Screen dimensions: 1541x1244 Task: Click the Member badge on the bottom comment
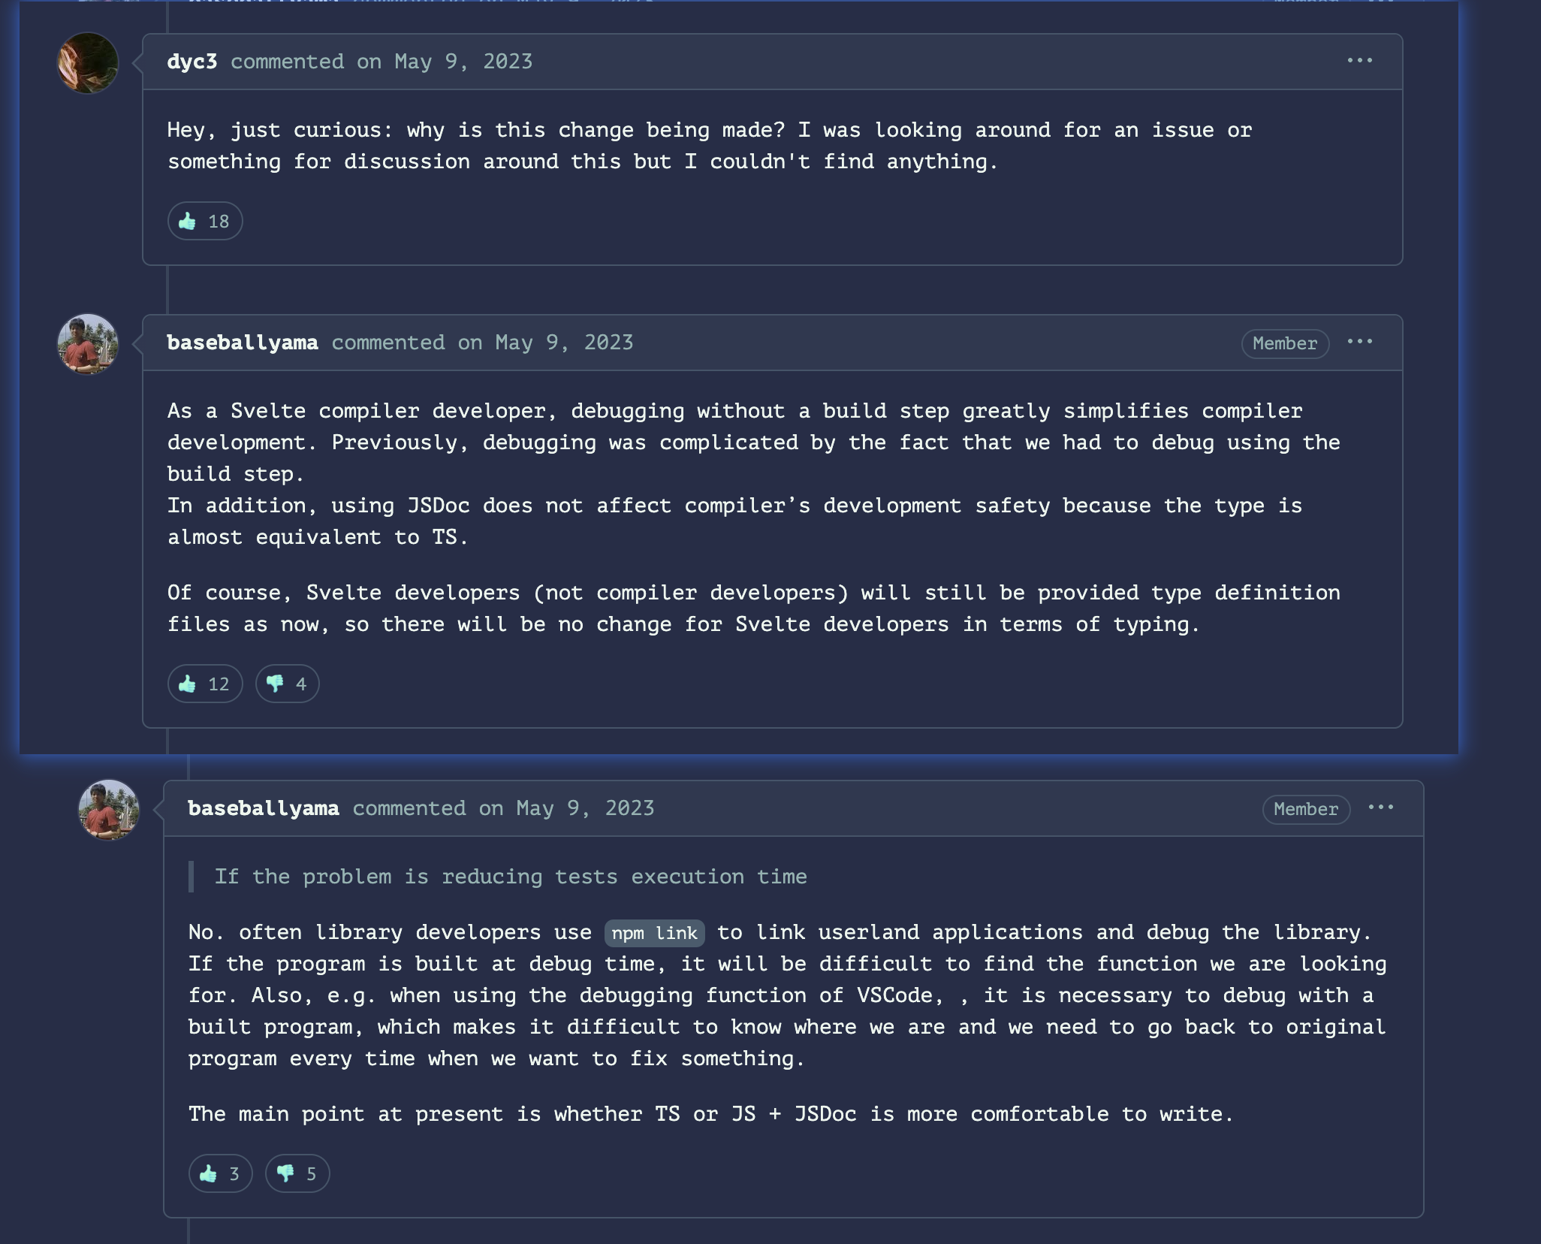point(1305,809)
